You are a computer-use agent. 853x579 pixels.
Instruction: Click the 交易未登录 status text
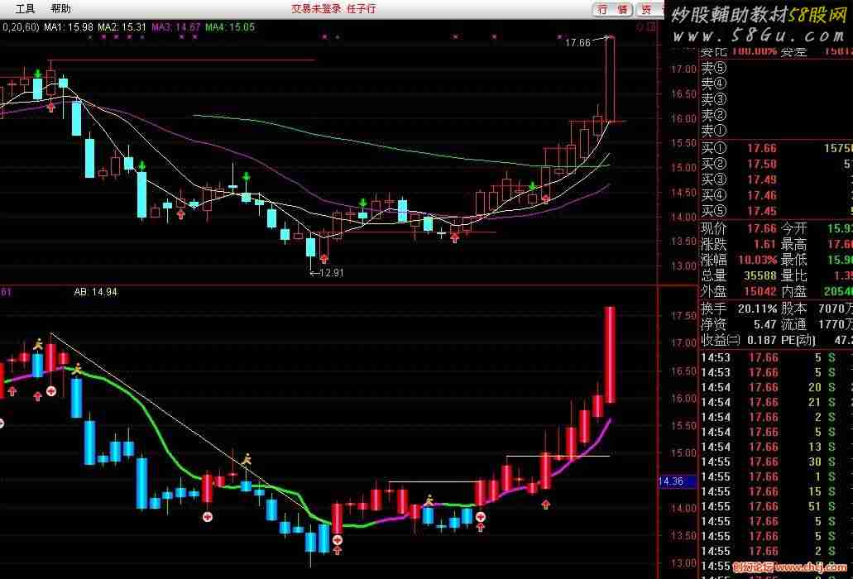pyautogui.click(x=314, y=9)
